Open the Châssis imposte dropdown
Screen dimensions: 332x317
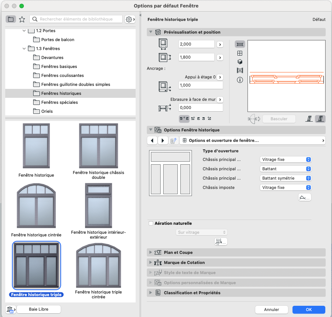[x=285, y=187]
